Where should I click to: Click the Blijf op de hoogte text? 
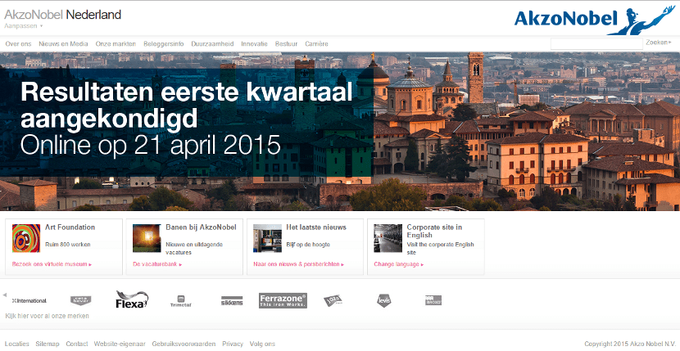point(308,245)
